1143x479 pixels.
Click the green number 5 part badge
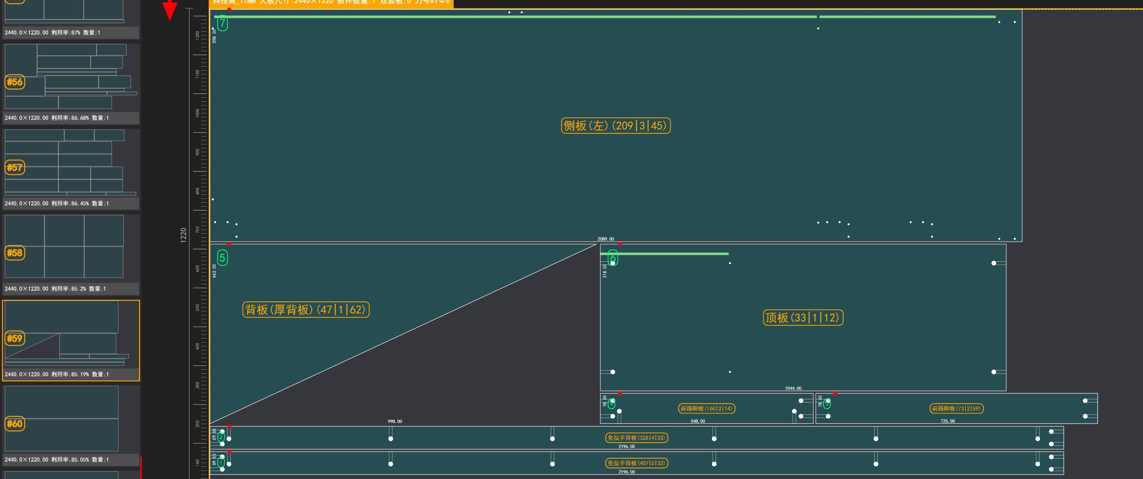pyautogui.click(x=222, y=258)
